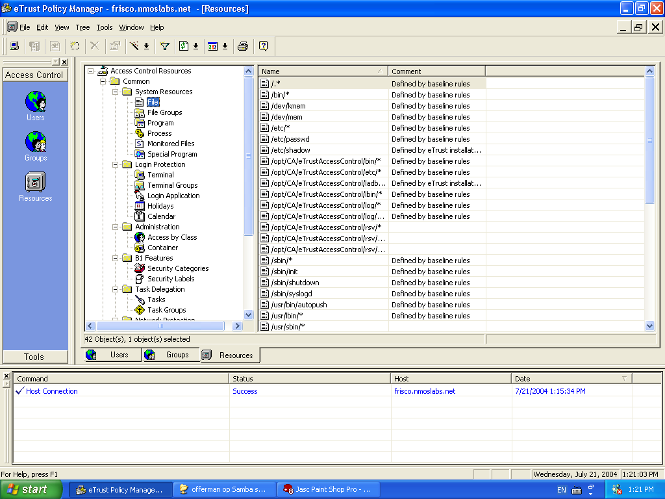Open the Tools menu
Image resolution: width=665 pixels, height=499 pixels.
[105, 27]
